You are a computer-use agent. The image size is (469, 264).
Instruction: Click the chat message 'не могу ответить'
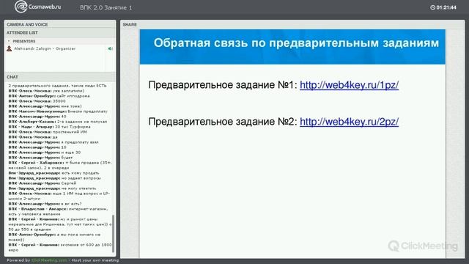[78, 188]
